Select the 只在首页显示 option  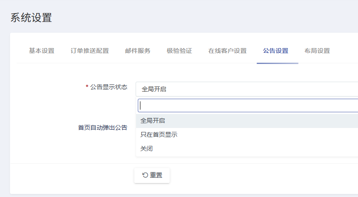click(159, 135)
